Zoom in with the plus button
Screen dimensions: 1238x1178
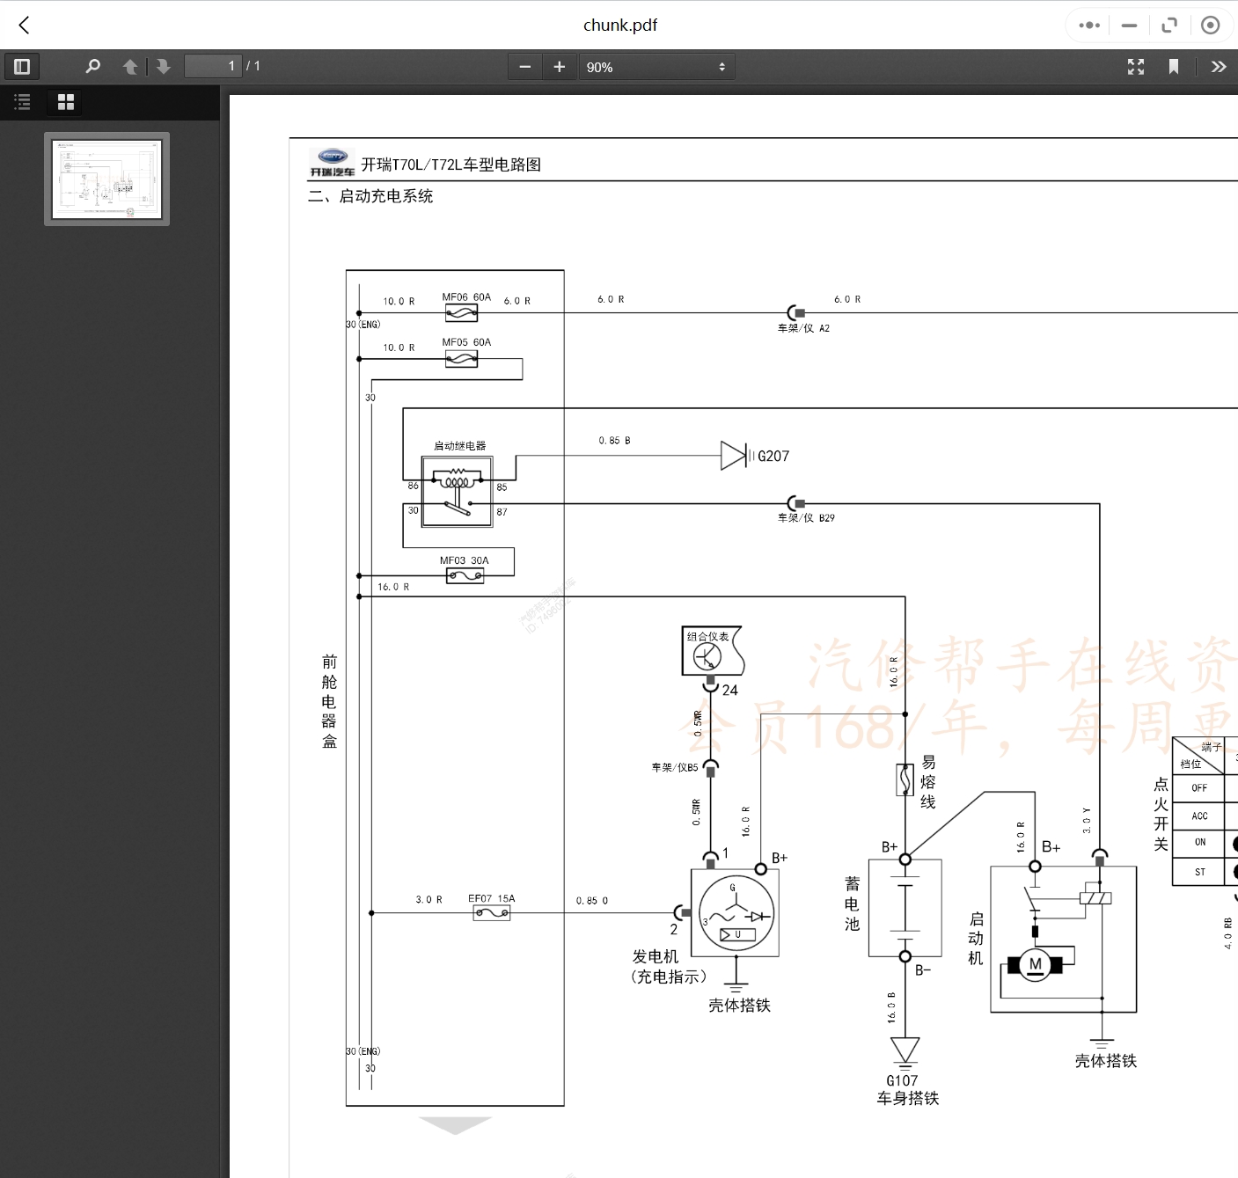tap(559, 67)
